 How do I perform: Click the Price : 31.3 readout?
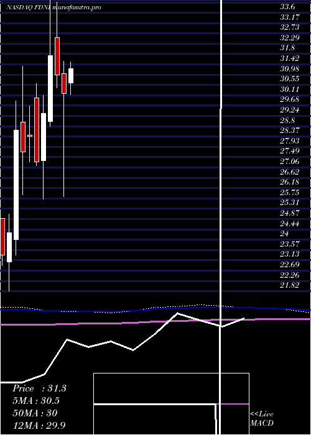tap(39, 388)
